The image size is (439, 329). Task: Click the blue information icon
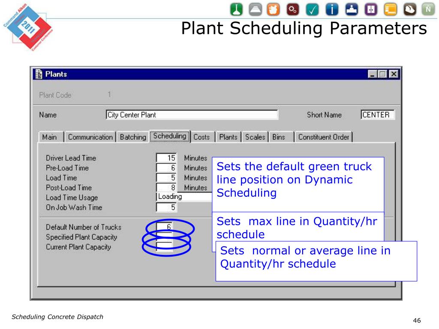332,9
